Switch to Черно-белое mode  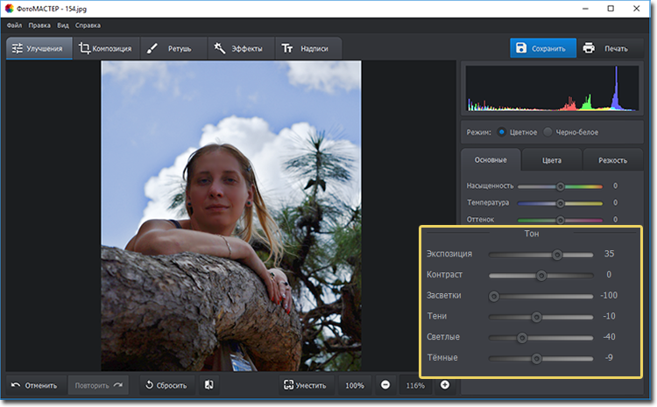pyautogui.click(x=548, y=132)
